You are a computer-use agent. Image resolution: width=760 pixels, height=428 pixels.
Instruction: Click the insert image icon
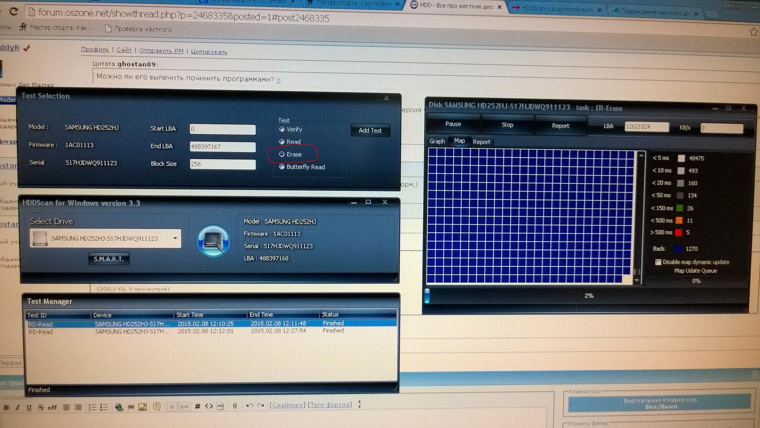(x=142, y=407)
